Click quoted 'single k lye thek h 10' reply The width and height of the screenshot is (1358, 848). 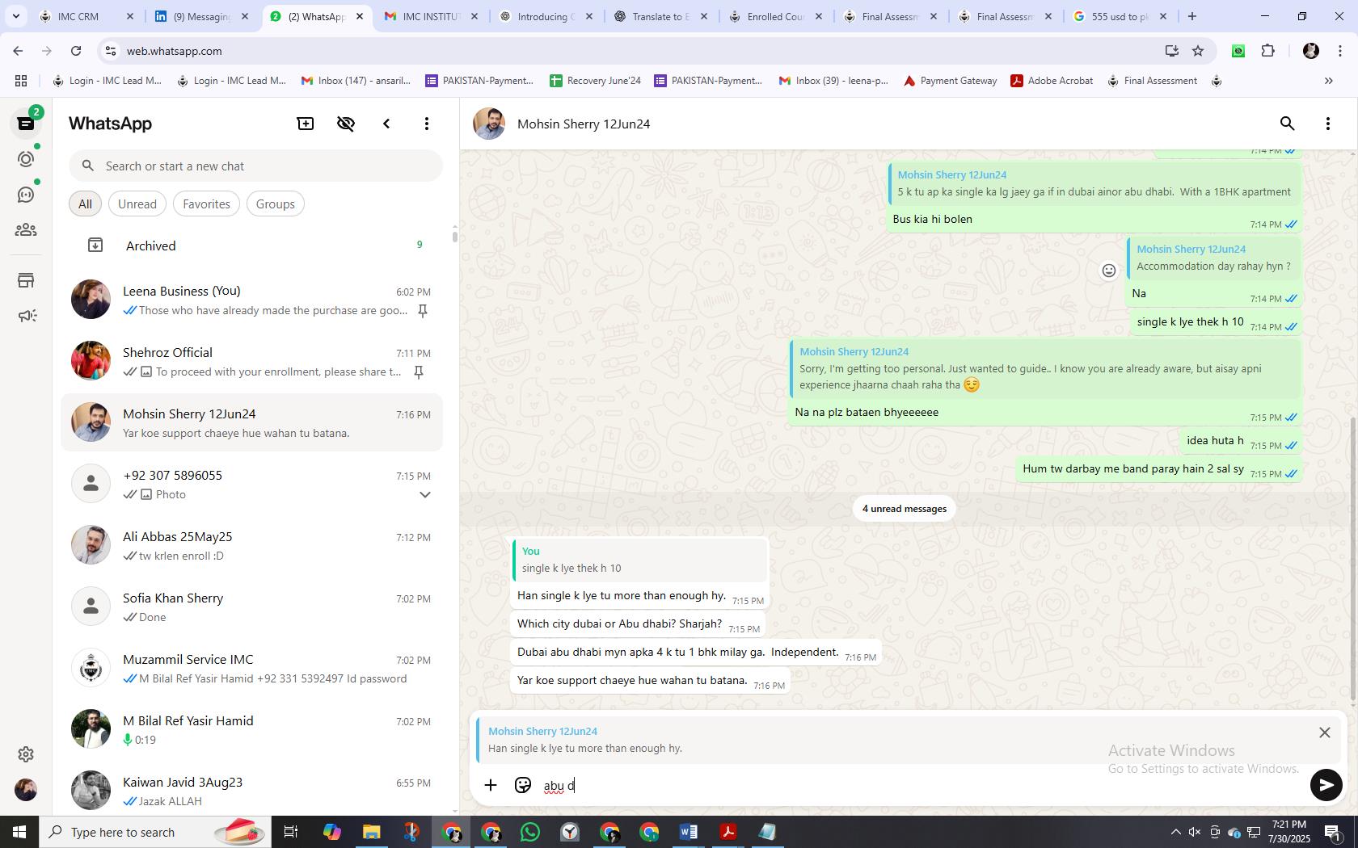coord(639,560)
